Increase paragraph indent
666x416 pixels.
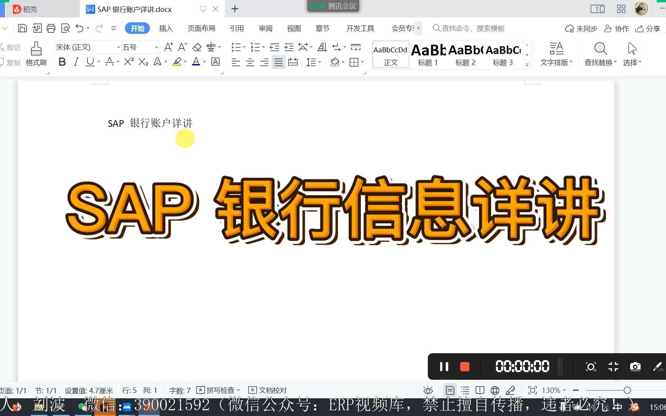(289, 47)
